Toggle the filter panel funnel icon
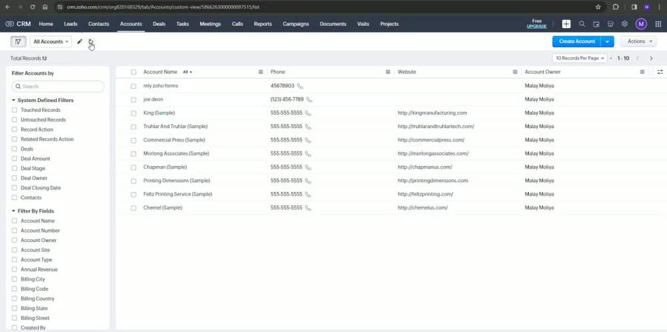Screen dimensions: 667x332 (x=18, y=41)
